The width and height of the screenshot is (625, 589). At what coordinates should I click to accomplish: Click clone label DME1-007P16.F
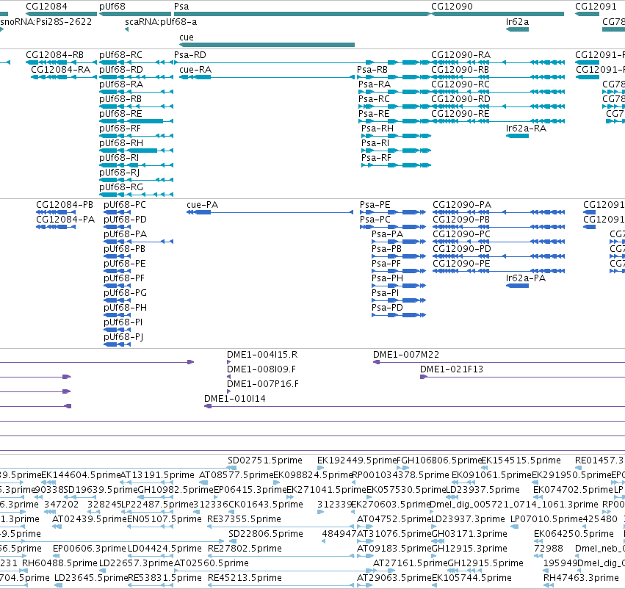pyautogui.click(x=263, y=384)
